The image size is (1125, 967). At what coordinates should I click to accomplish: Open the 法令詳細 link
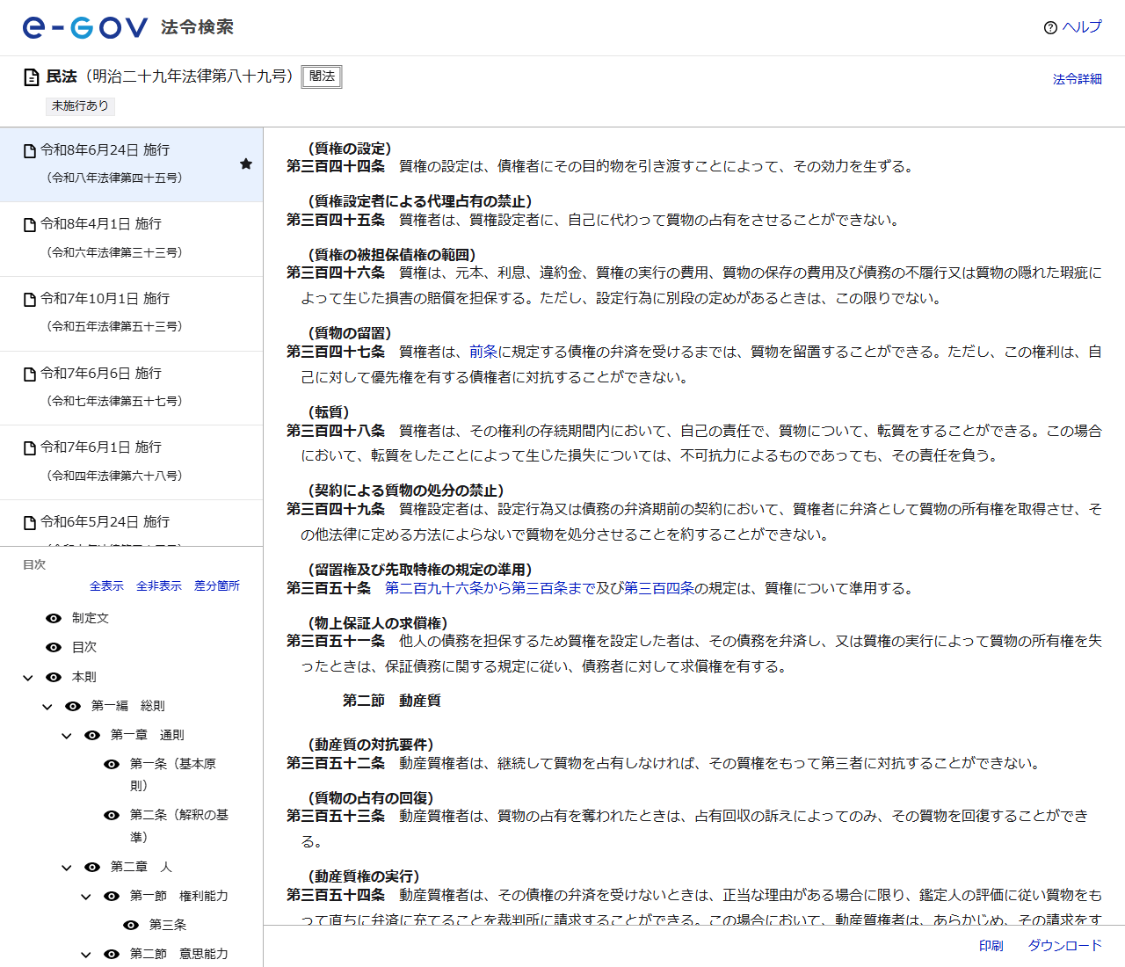pyautogui.click(x=1078, y=79)
